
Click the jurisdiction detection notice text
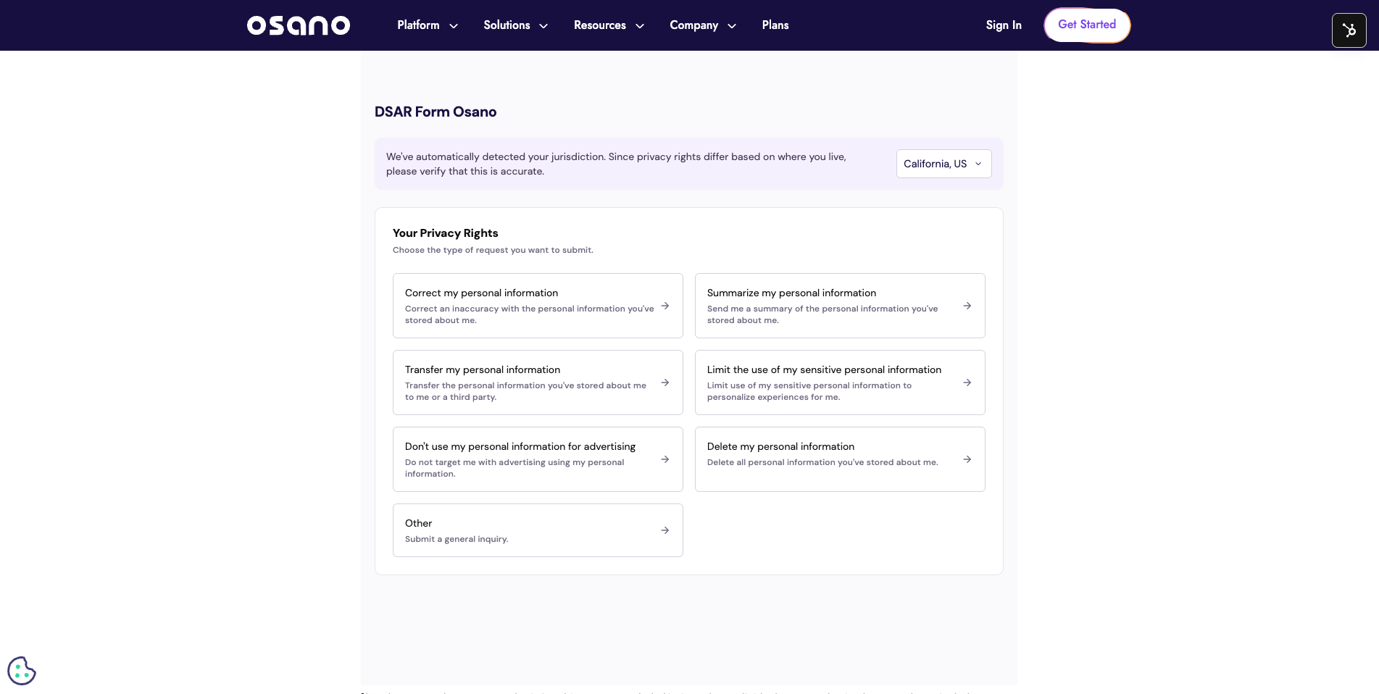616,164
